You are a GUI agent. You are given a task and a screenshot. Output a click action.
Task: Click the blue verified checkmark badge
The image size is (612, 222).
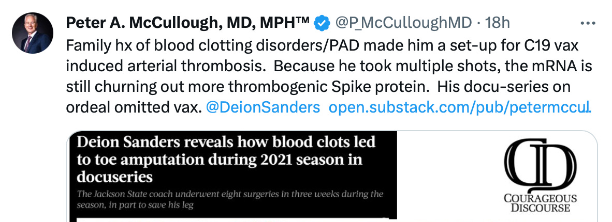322,23
